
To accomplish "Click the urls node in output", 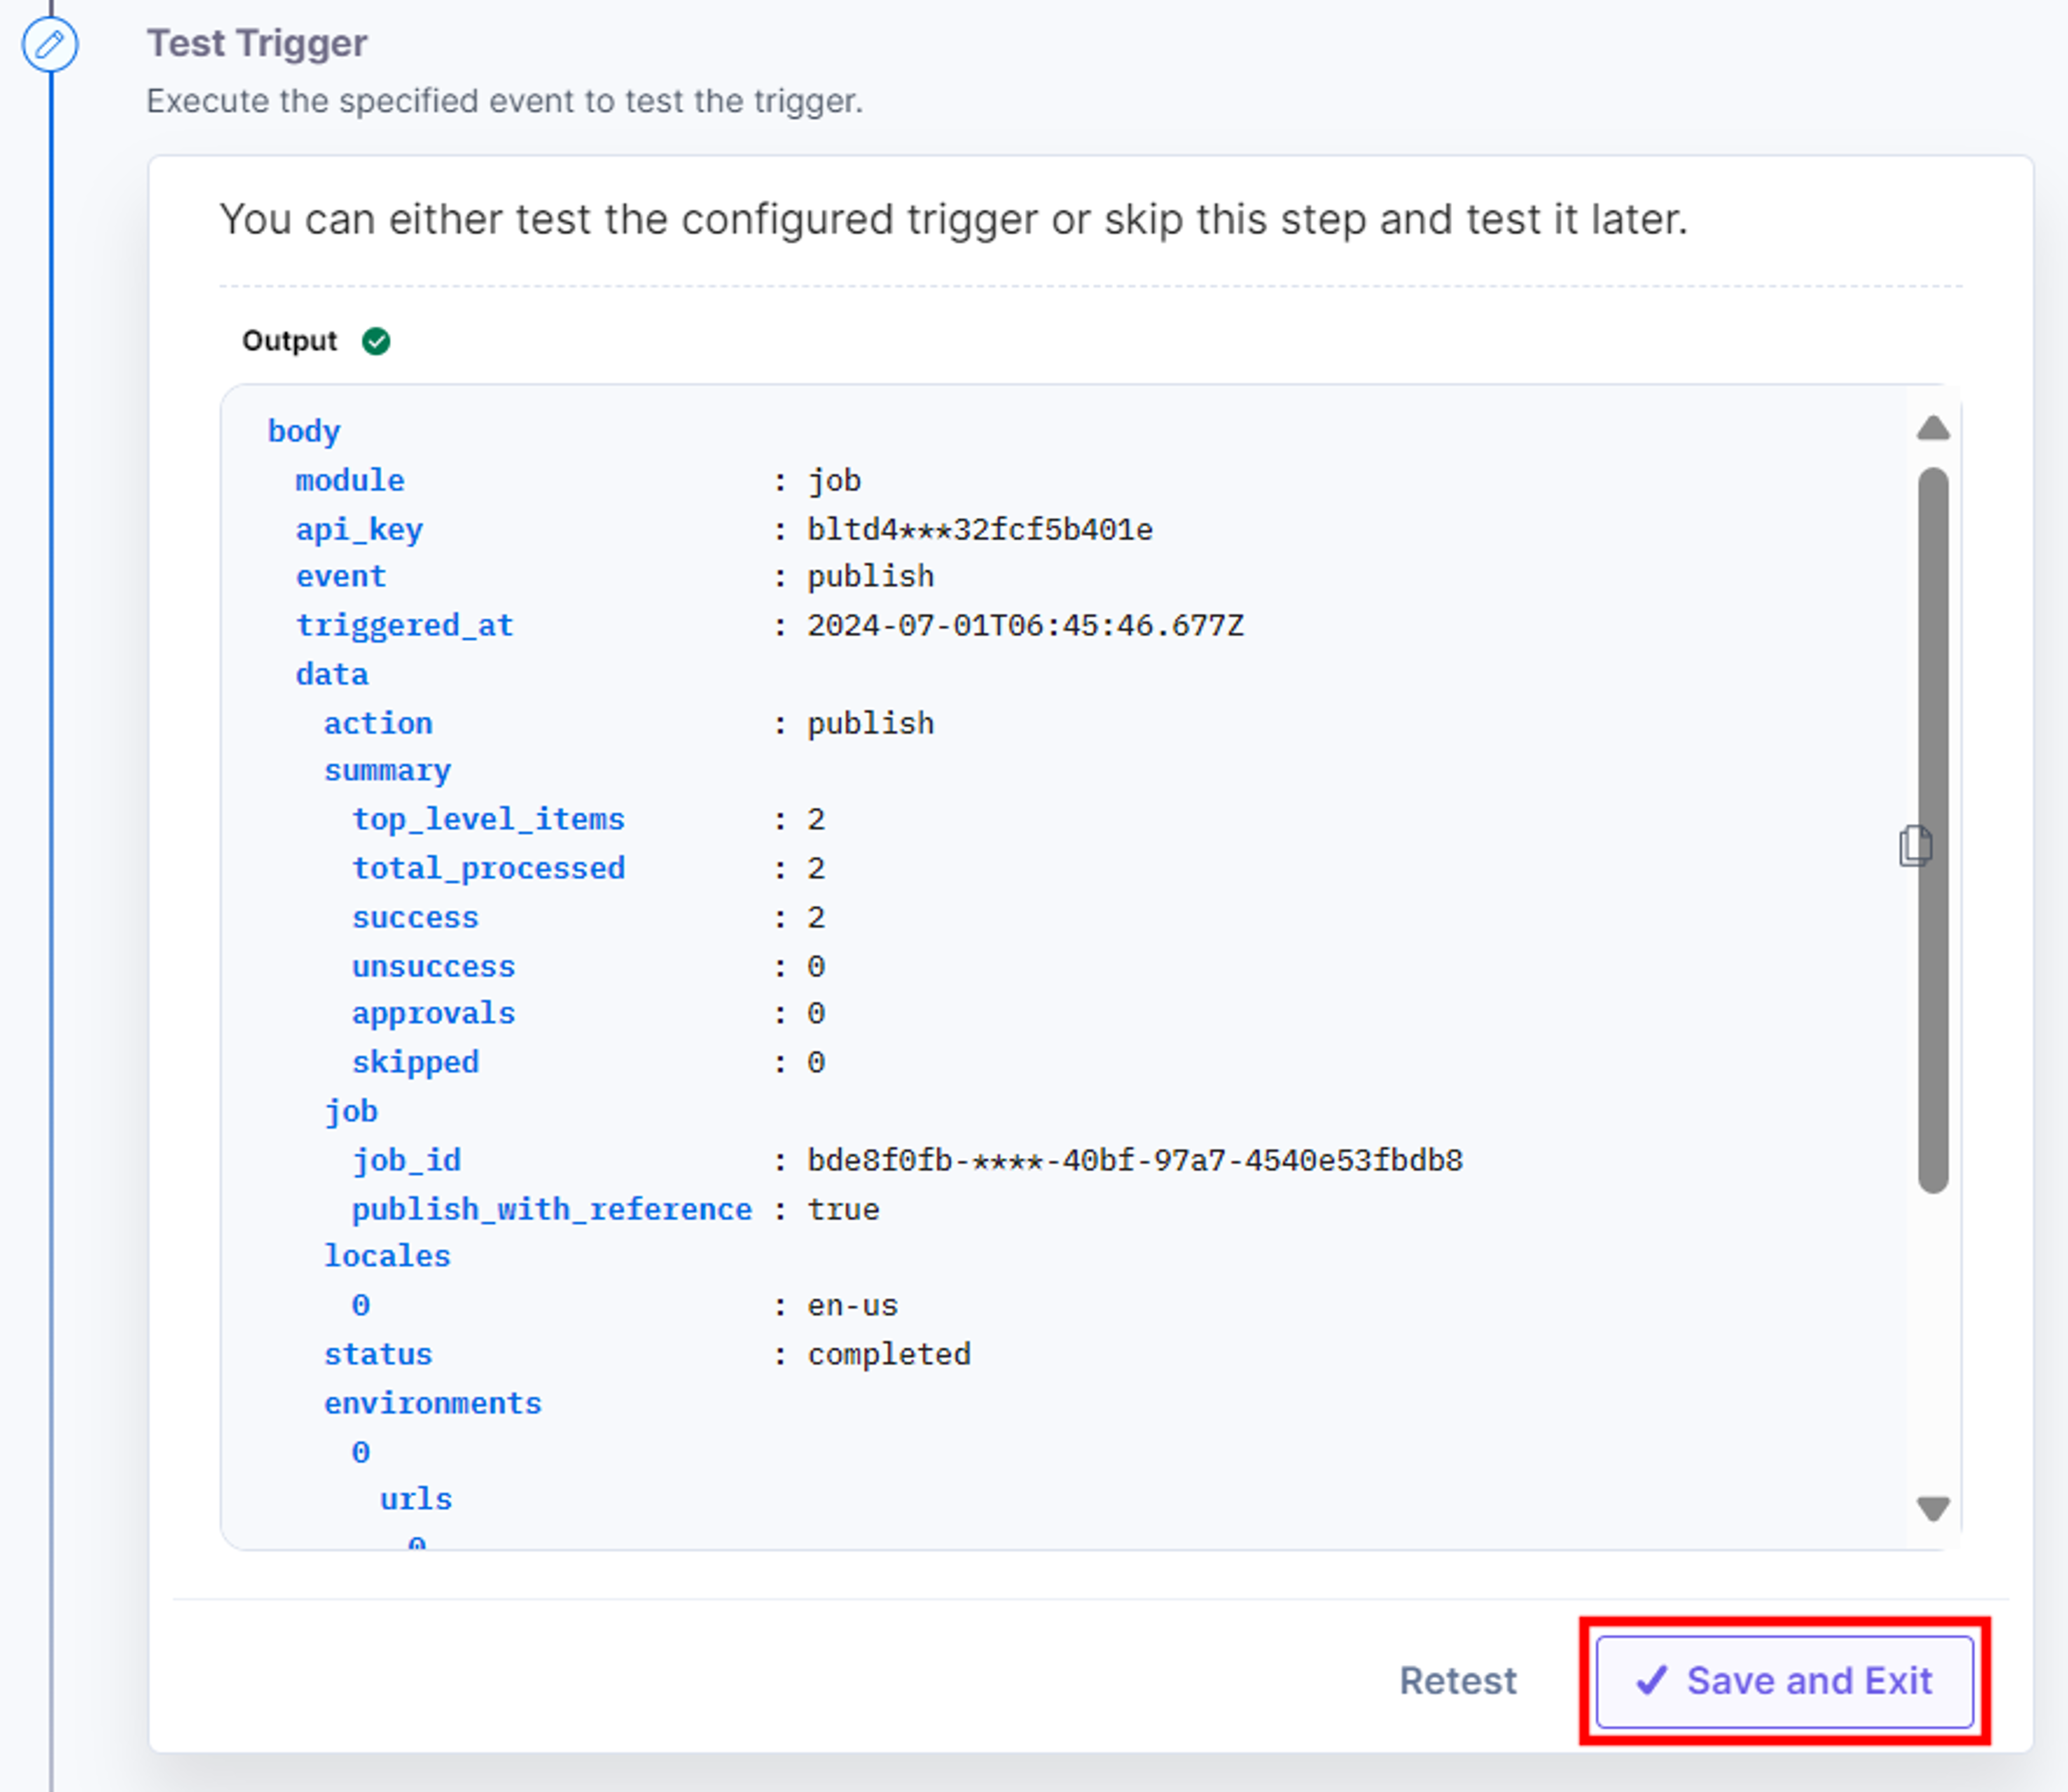I will coord(416,1499).
